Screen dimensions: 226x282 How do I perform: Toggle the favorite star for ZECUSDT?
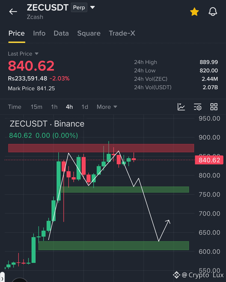click(194, 12)
